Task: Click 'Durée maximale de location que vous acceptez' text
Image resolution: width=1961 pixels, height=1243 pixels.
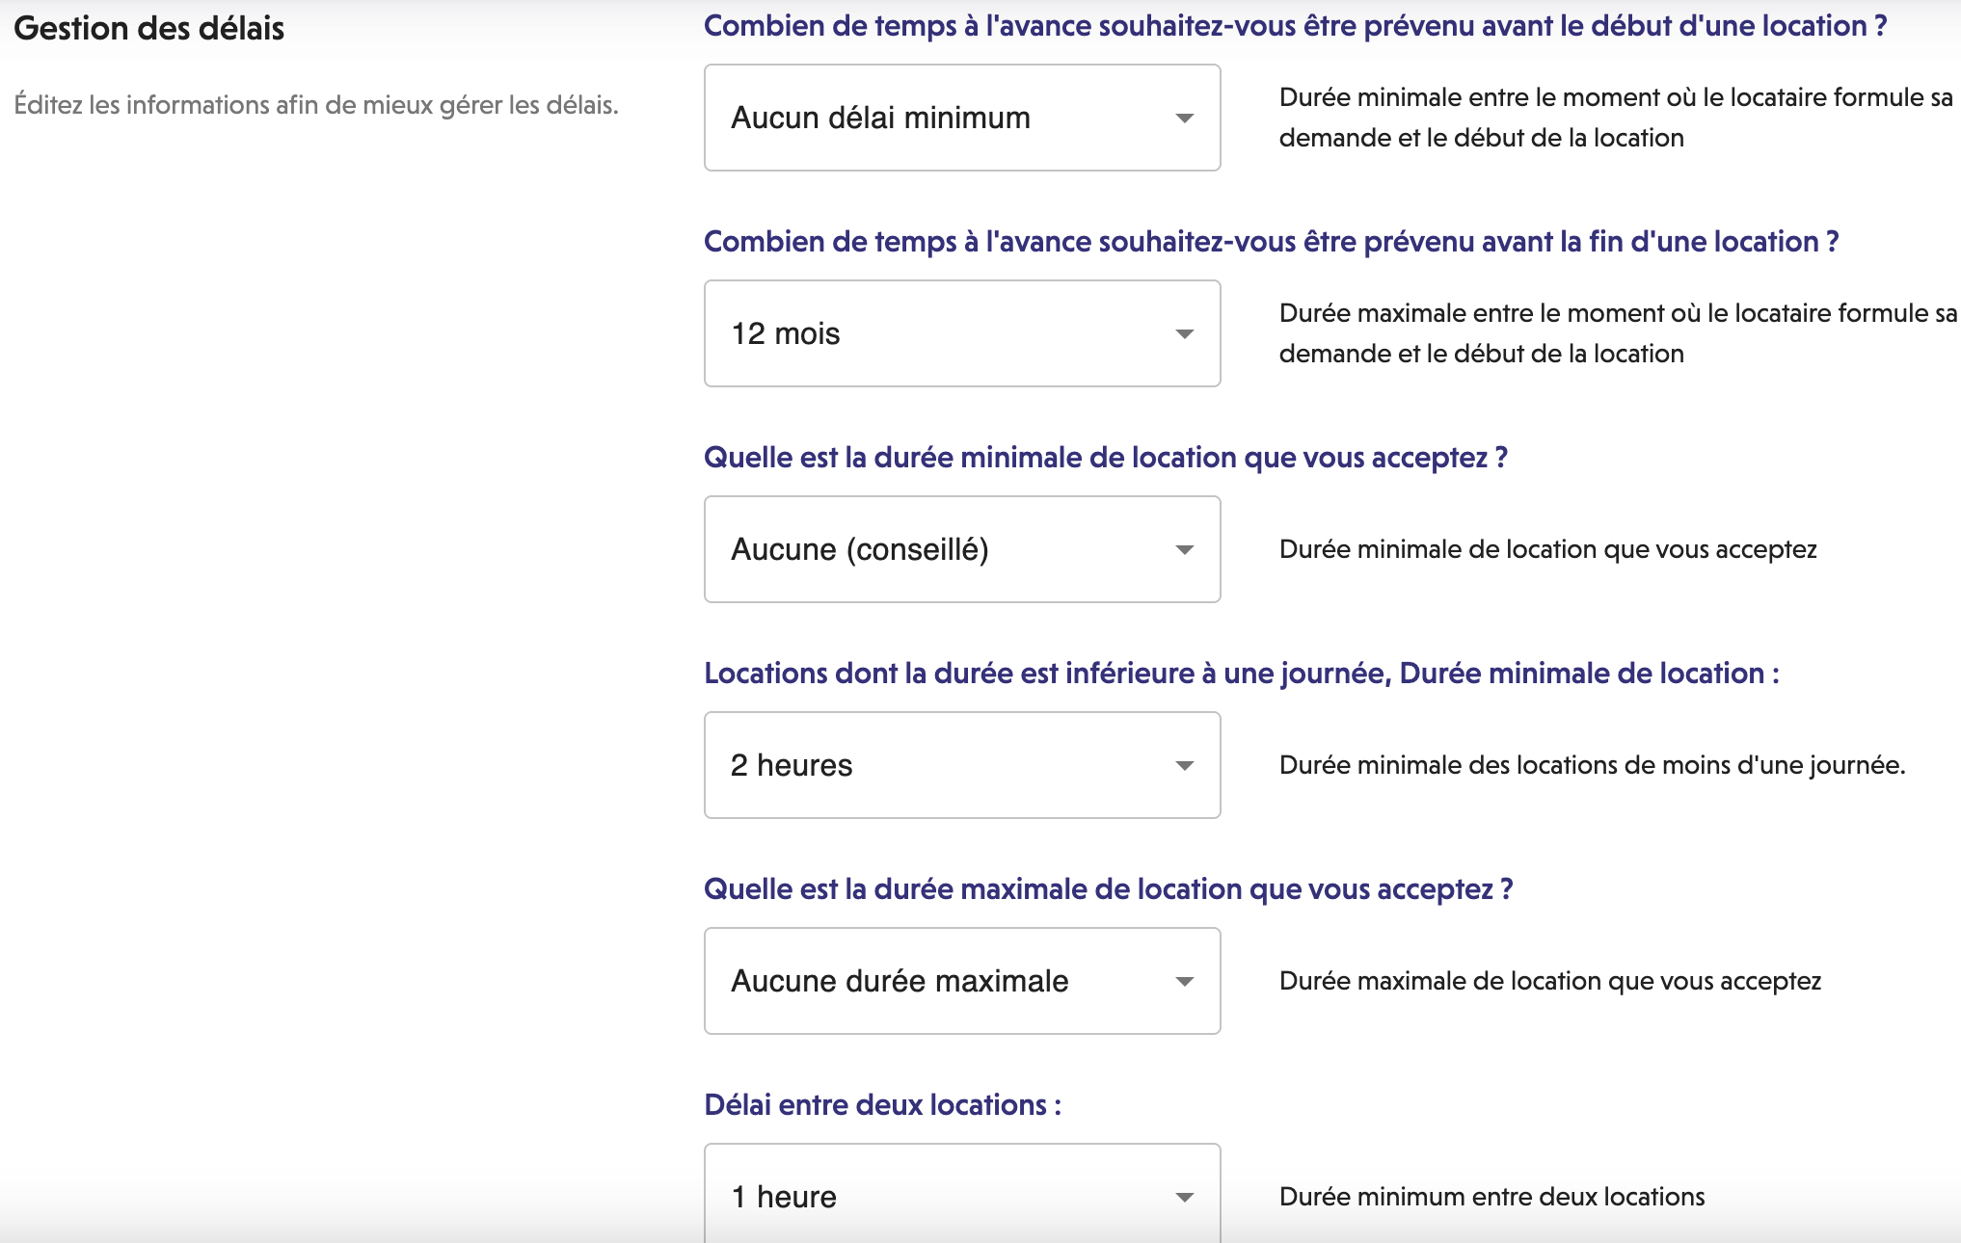Action: click(x=1549, y=981)
